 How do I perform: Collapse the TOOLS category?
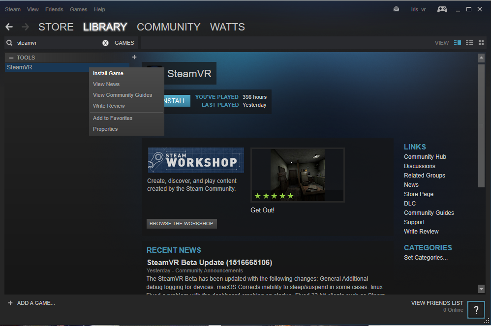pos(11,58)
